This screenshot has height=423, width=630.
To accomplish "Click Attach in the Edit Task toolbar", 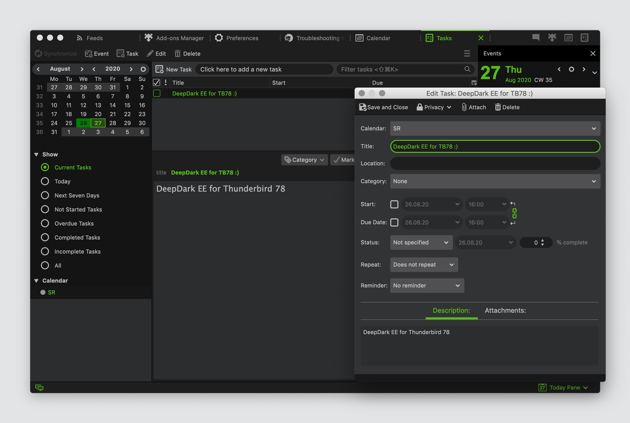I will point(474,107).
